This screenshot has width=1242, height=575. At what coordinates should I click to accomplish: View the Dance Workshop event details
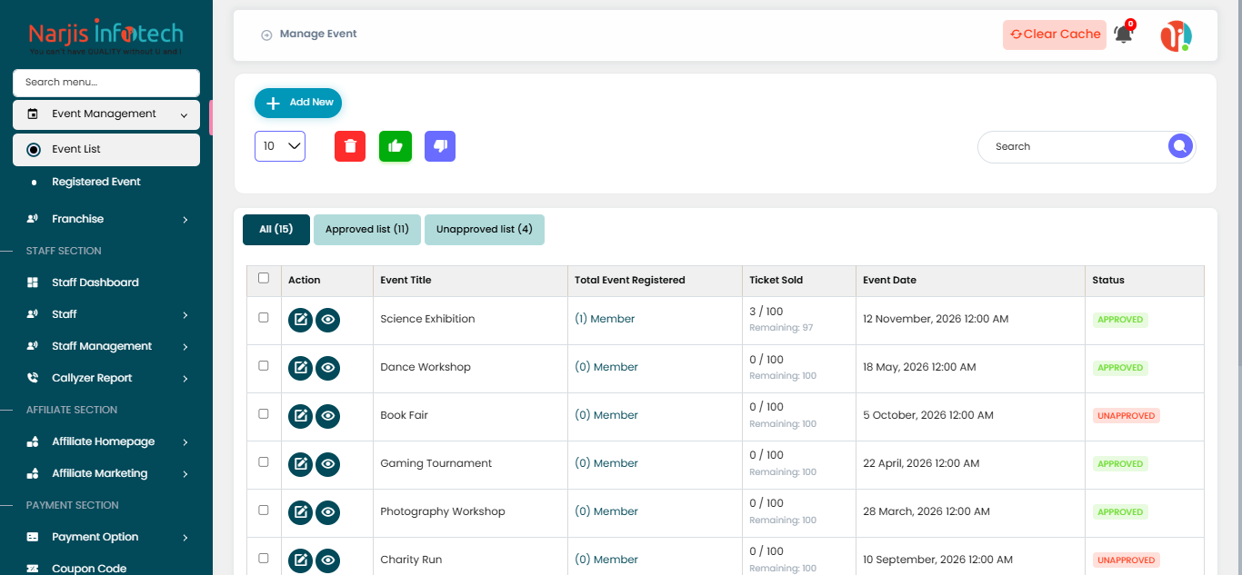tap(328, 368)
